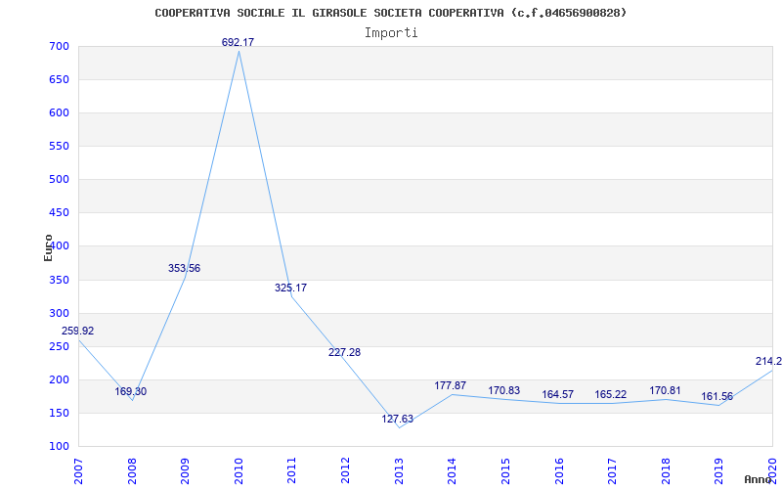Click the 2018 year axis label

(x=666, y=470)
